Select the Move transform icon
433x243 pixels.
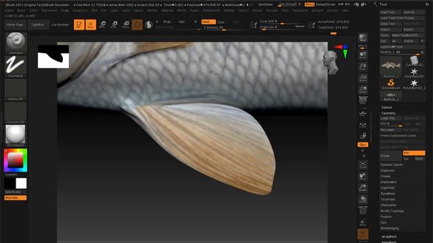102,25
